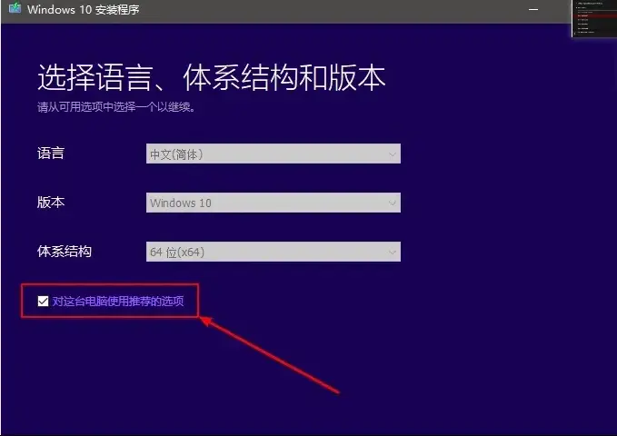Viewport: 617px width, 436px height.
Task: Uncheck the 对这台电脑使用推荐的选项 checkbox
Action: point(43,301)
